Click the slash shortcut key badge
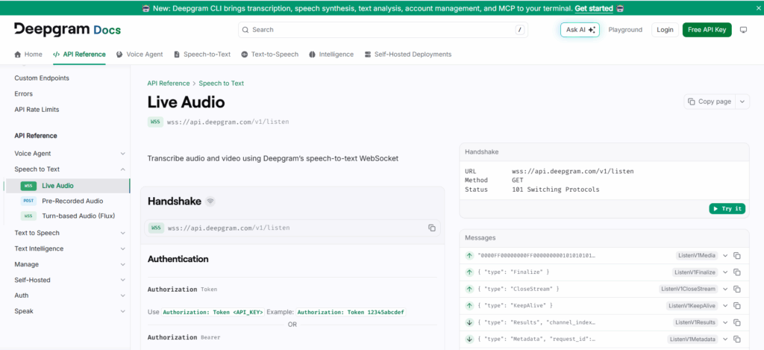764x350 pixels. pos(520,30)
